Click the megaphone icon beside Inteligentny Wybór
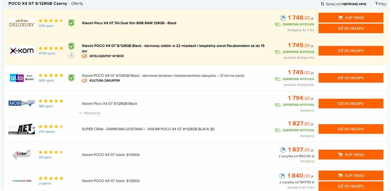391x191 pixels. [x=84, y=56]
